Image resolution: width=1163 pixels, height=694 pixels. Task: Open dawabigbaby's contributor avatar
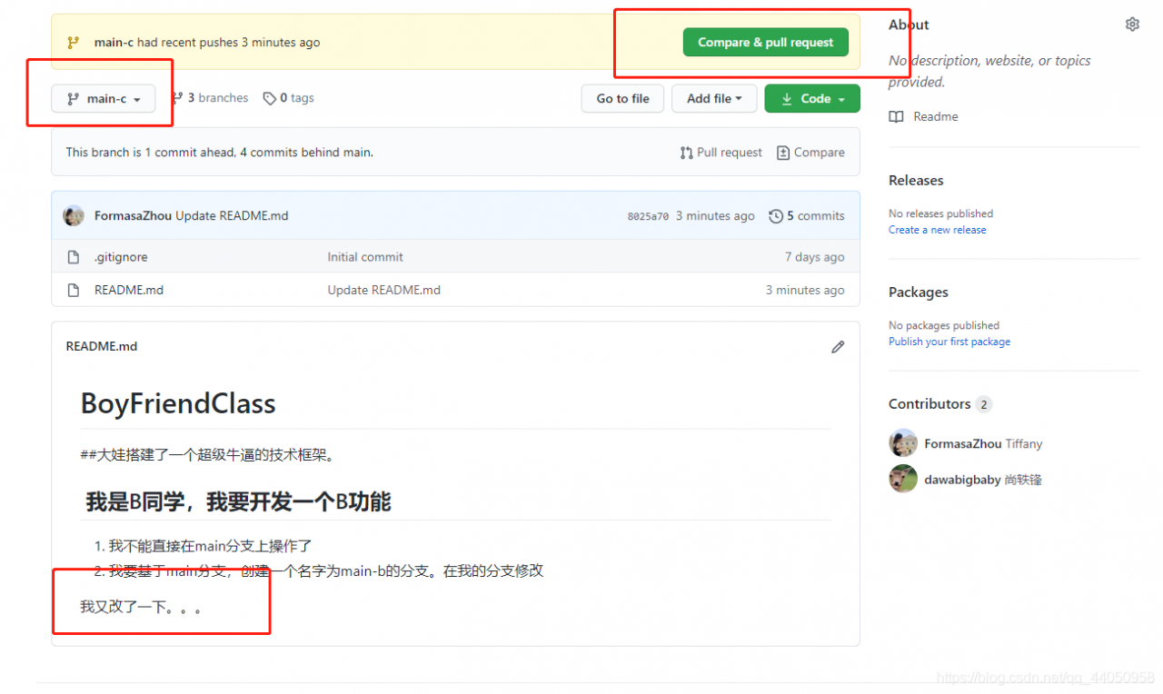click(903, 479)
